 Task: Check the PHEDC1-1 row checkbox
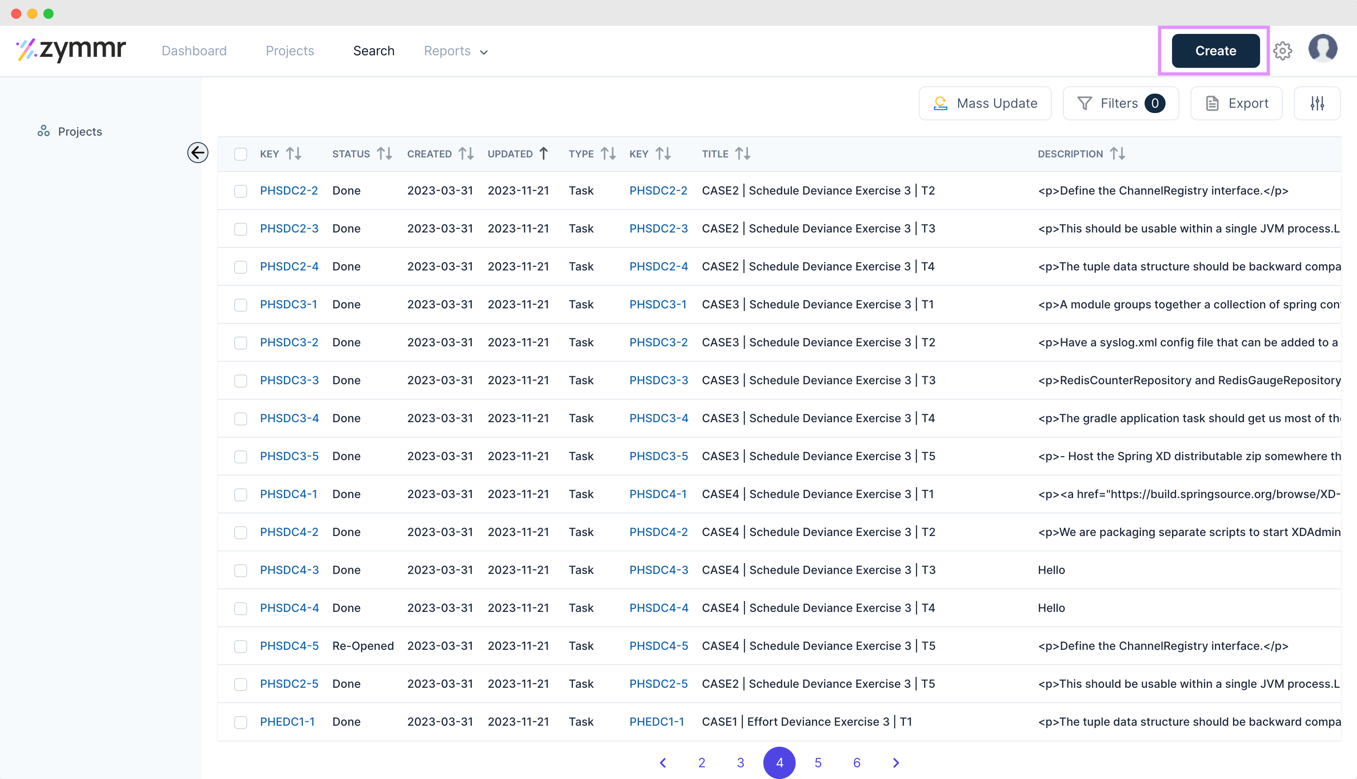[x=241, y=722]
